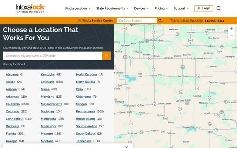Click Phillipsburg label on the map
Viewport: 237px width, 148px height.
(x=128, y=105)
